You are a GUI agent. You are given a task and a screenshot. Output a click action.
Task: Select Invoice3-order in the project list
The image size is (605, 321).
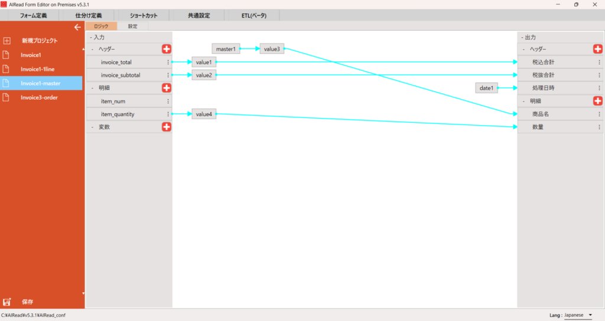39,97
